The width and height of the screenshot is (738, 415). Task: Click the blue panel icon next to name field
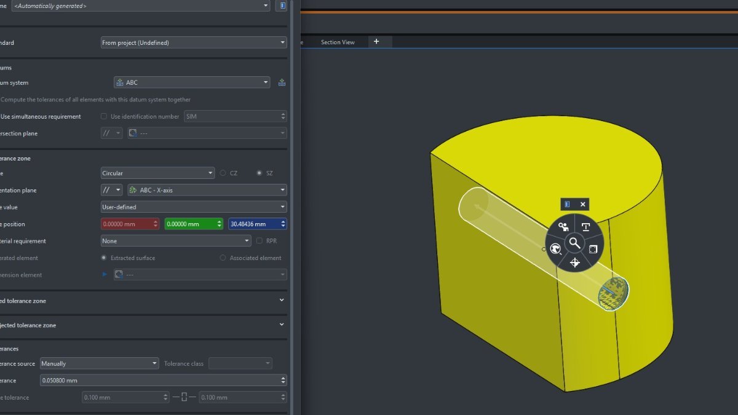tap(281, 6)
